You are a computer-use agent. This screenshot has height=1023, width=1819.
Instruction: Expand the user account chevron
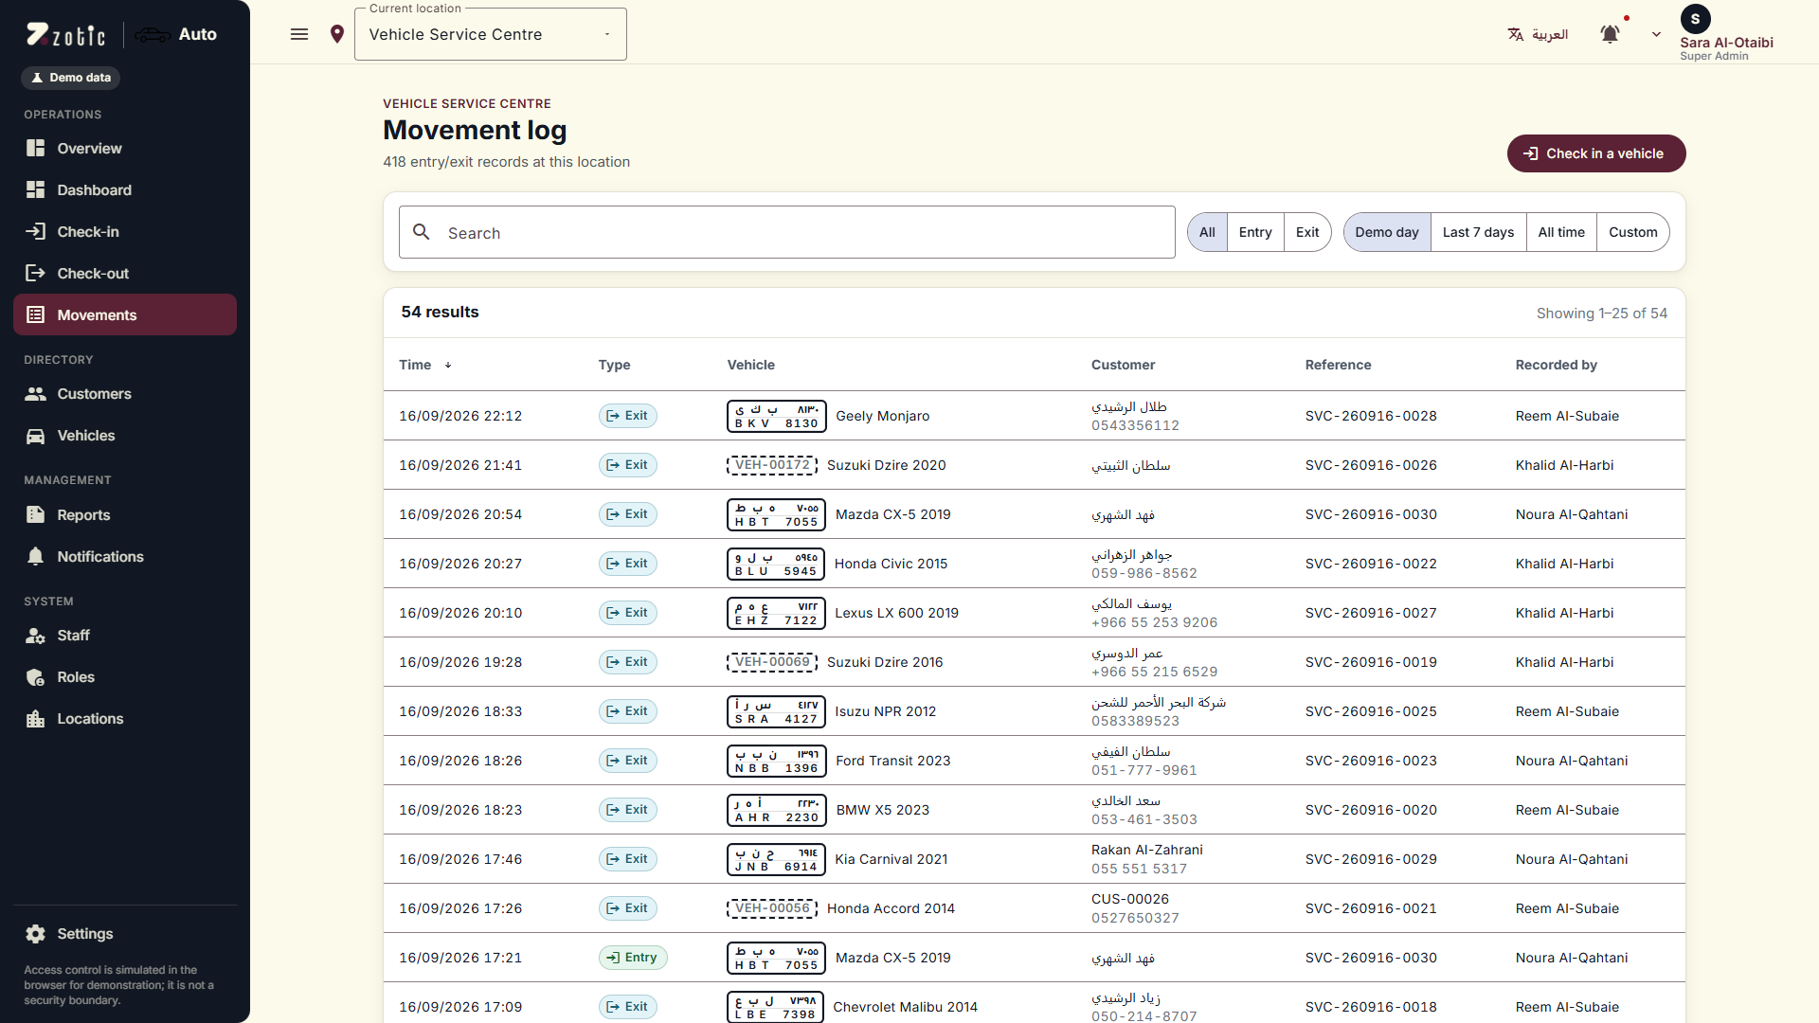[1656, 34]
